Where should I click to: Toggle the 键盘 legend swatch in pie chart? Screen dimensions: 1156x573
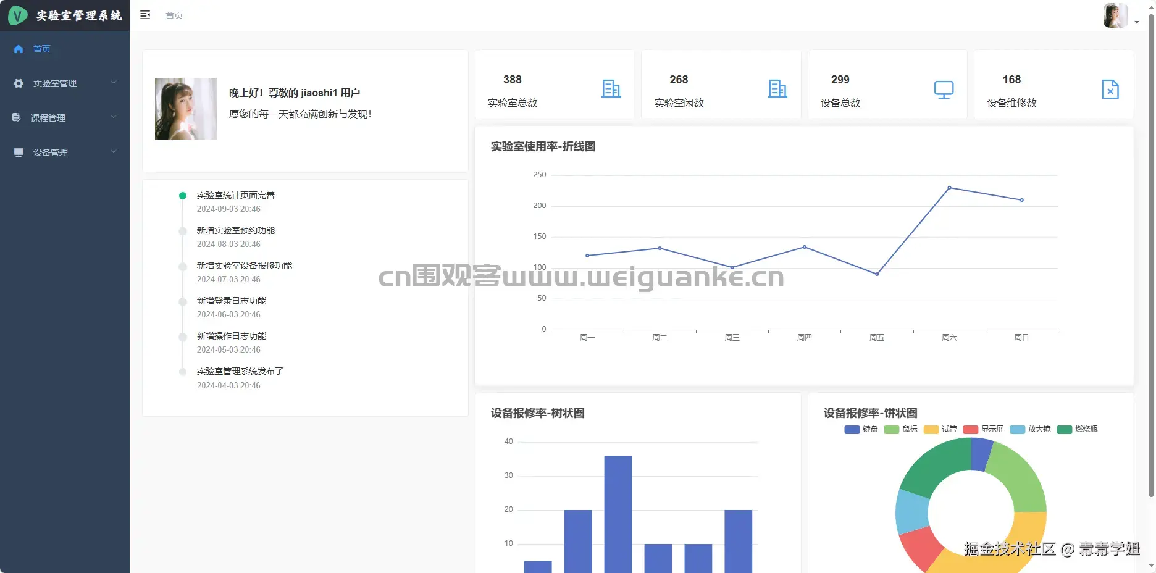852,430
